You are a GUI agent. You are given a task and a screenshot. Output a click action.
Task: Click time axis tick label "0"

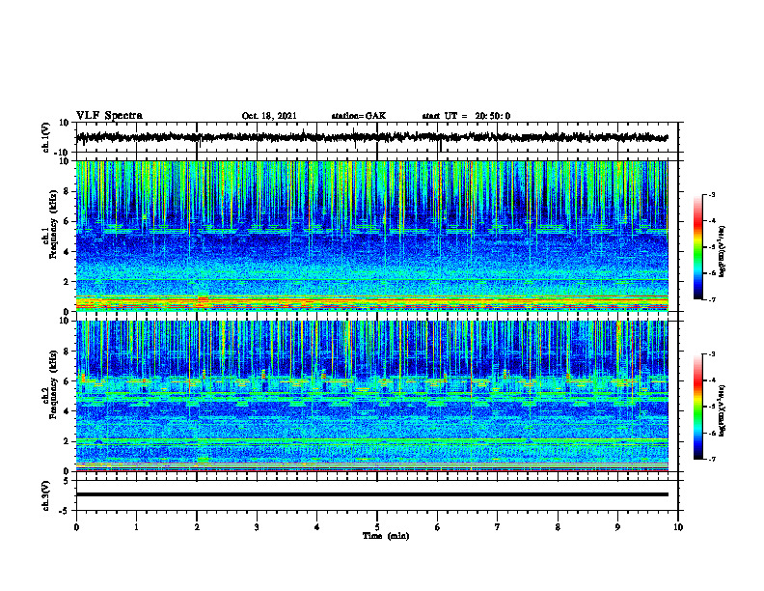click(76, 527)
